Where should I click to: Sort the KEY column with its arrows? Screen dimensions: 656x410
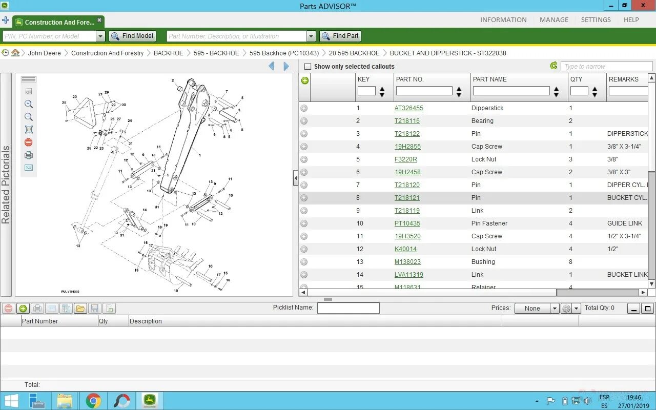(x=382, y=92)
